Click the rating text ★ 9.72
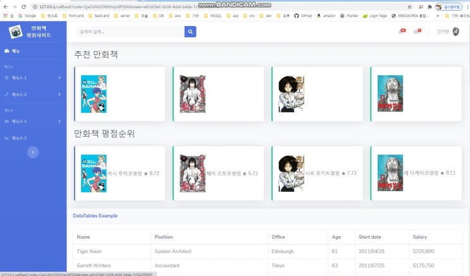This screenshot has width=470, height=276. click(152, 173)
